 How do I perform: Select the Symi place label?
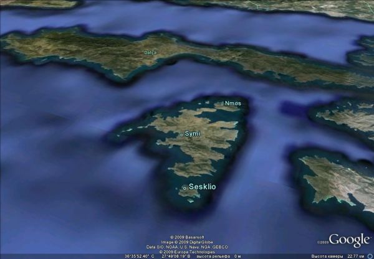(x=192, y=134)
